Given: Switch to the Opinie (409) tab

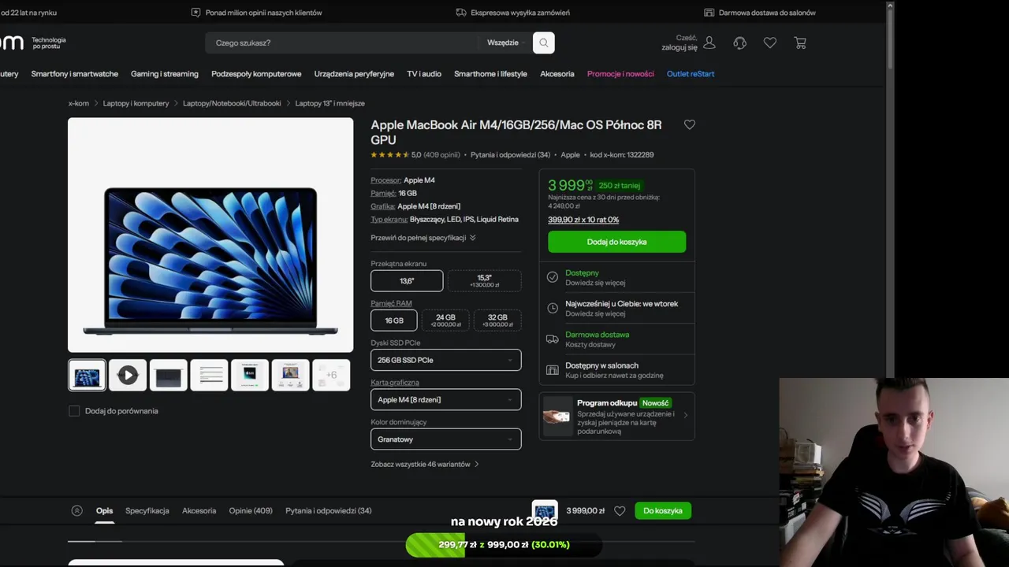Looking at the screenshot, I should [x=251, y=510].
